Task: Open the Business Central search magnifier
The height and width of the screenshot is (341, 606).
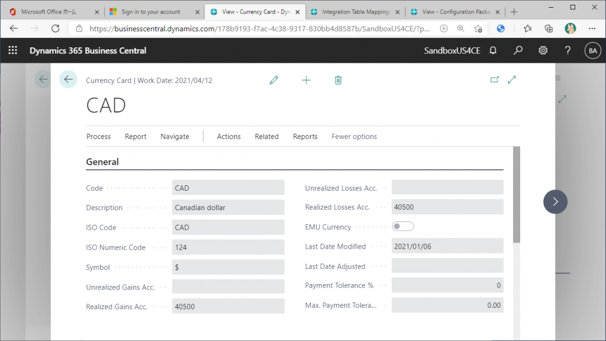Action: pos(518,50)
